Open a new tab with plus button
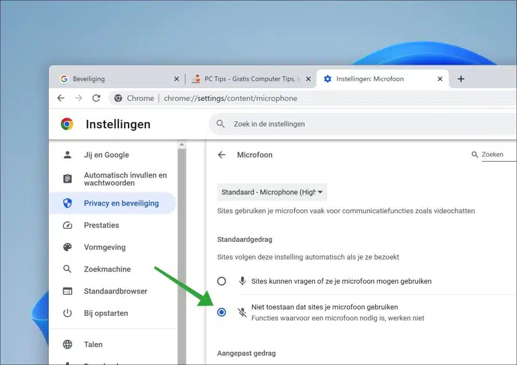Image resolution: width=517 pixels, height=365 pixels. coord(461,79)
